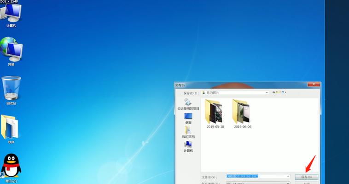Go to 我的文档 in the save dialog sidebar
The image size is (349, 184).
coord(188,132)
